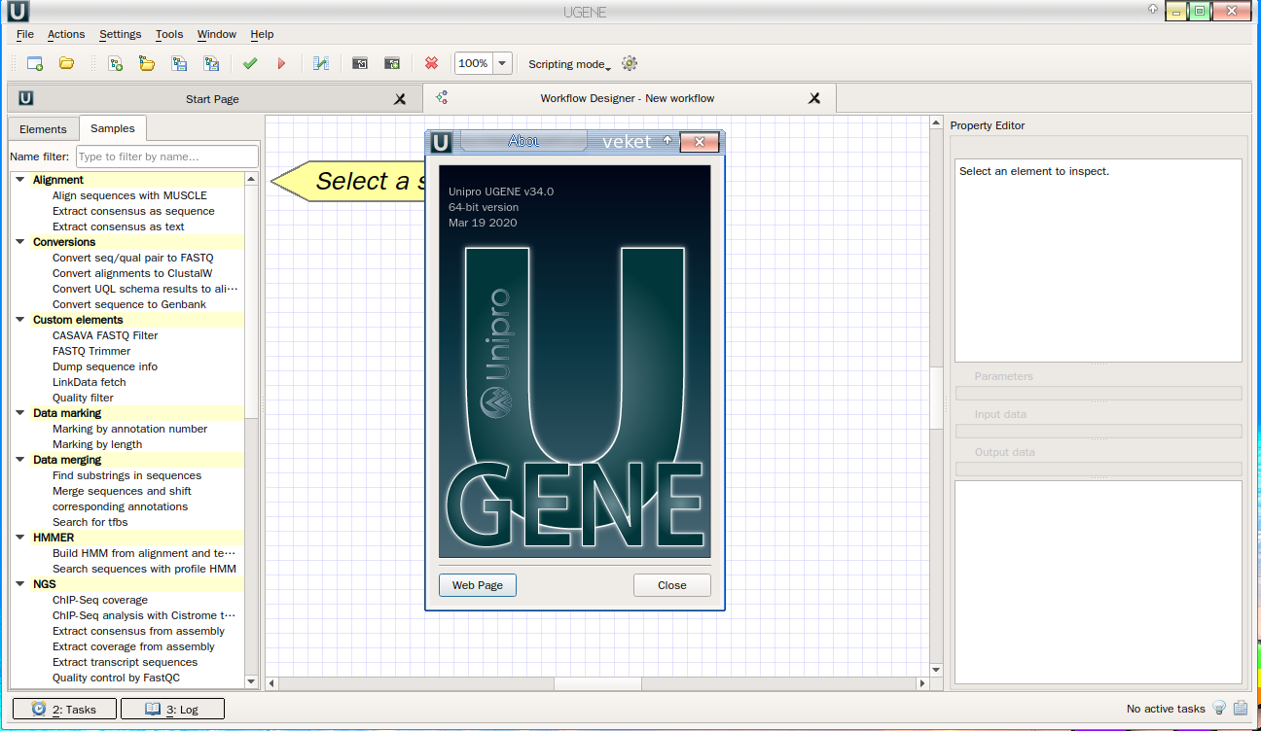1261x731 pixels.
Task: Collapse the Alignment category
Action: click(19, 180)
